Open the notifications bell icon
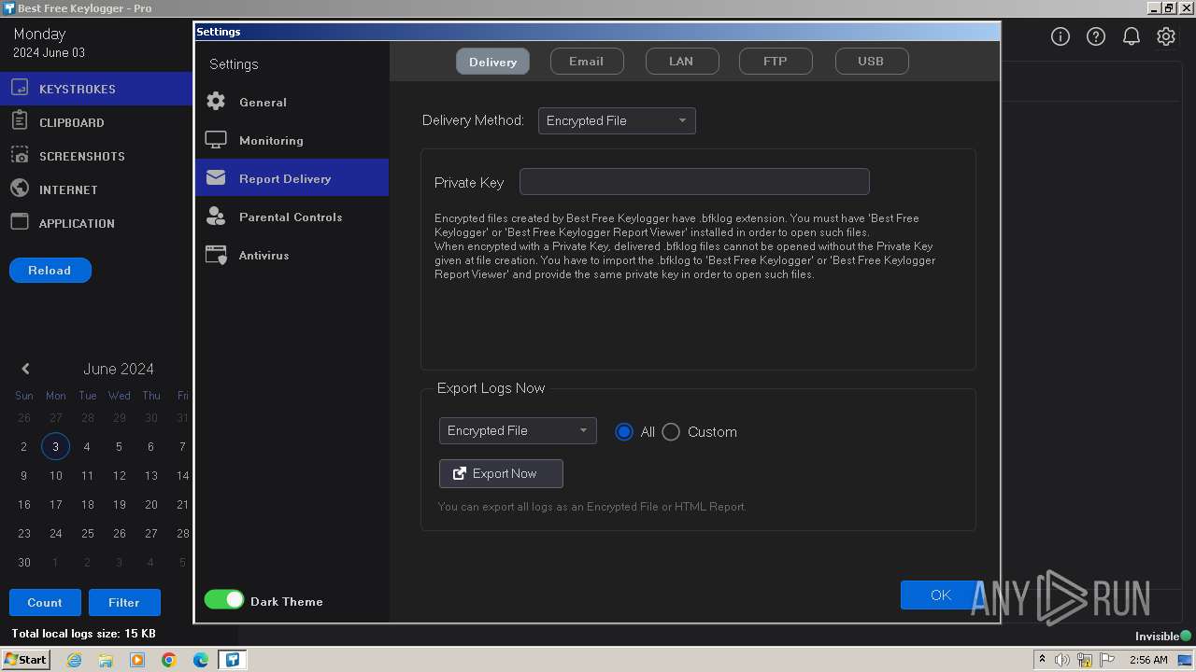 [1131, 36]
